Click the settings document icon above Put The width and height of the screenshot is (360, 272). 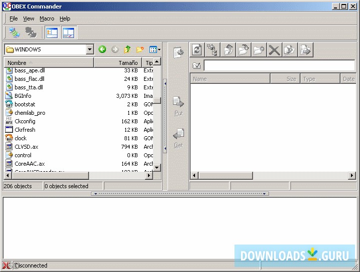click(178, 52)
